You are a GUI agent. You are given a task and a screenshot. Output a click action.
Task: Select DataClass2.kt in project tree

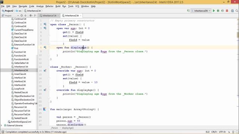[x=20, y=37]
